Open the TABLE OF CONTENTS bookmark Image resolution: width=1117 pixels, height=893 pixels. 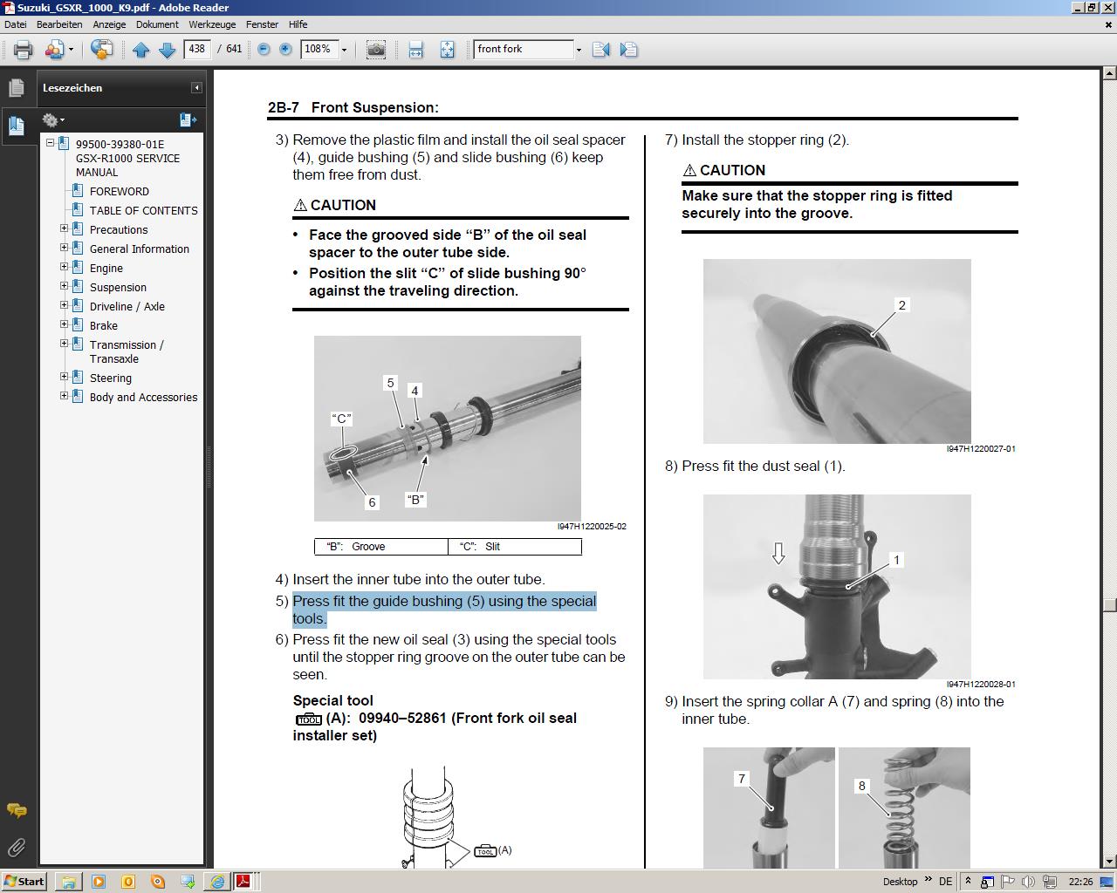coord(143,210)
